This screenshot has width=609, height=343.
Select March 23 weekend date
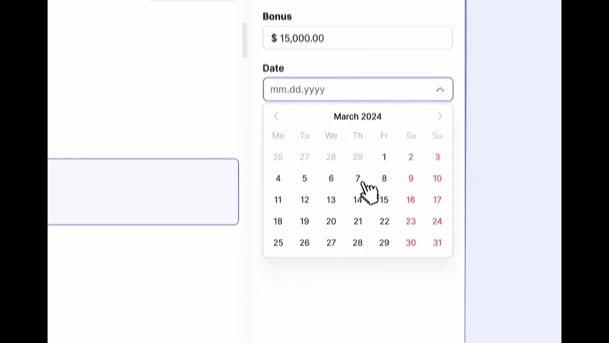point(411,221)
